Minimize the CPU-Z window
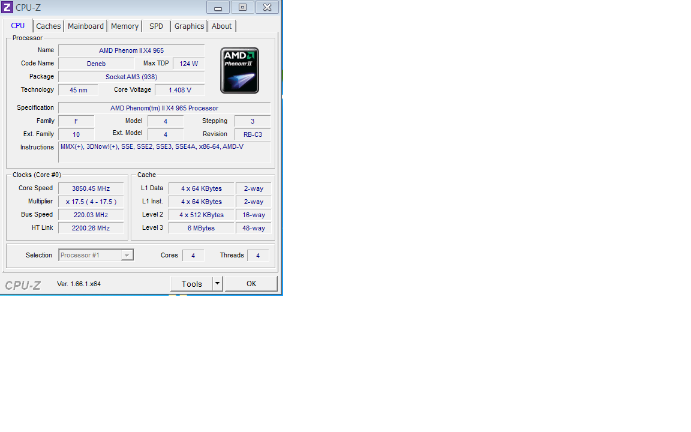 pyautogui.click(x=218, y=7)
